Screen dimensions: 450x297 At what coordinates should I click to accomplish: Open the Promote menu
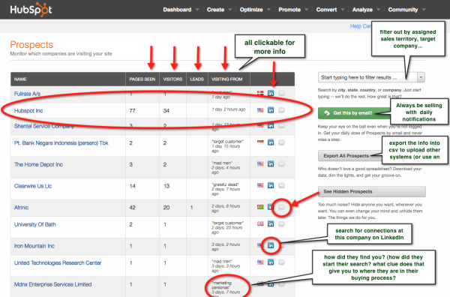click(289, 10)
